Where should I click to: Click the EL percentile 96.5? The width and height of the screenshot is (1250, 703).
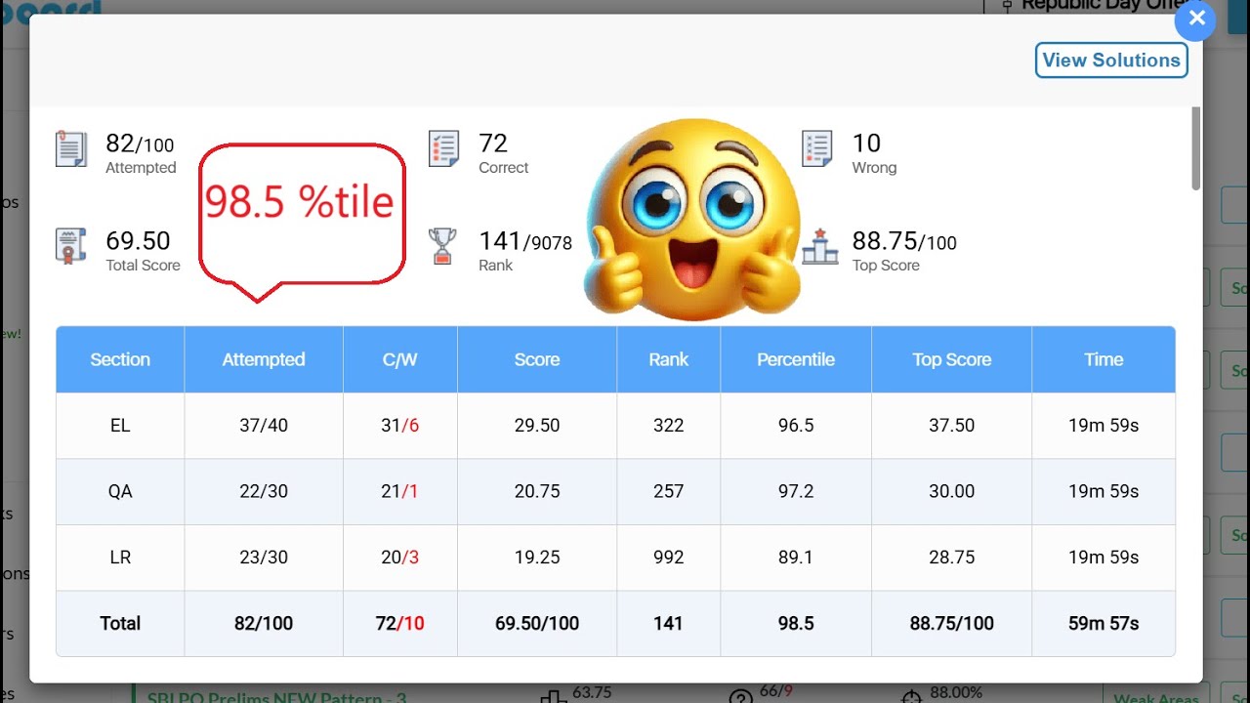[x=796, y=426]
